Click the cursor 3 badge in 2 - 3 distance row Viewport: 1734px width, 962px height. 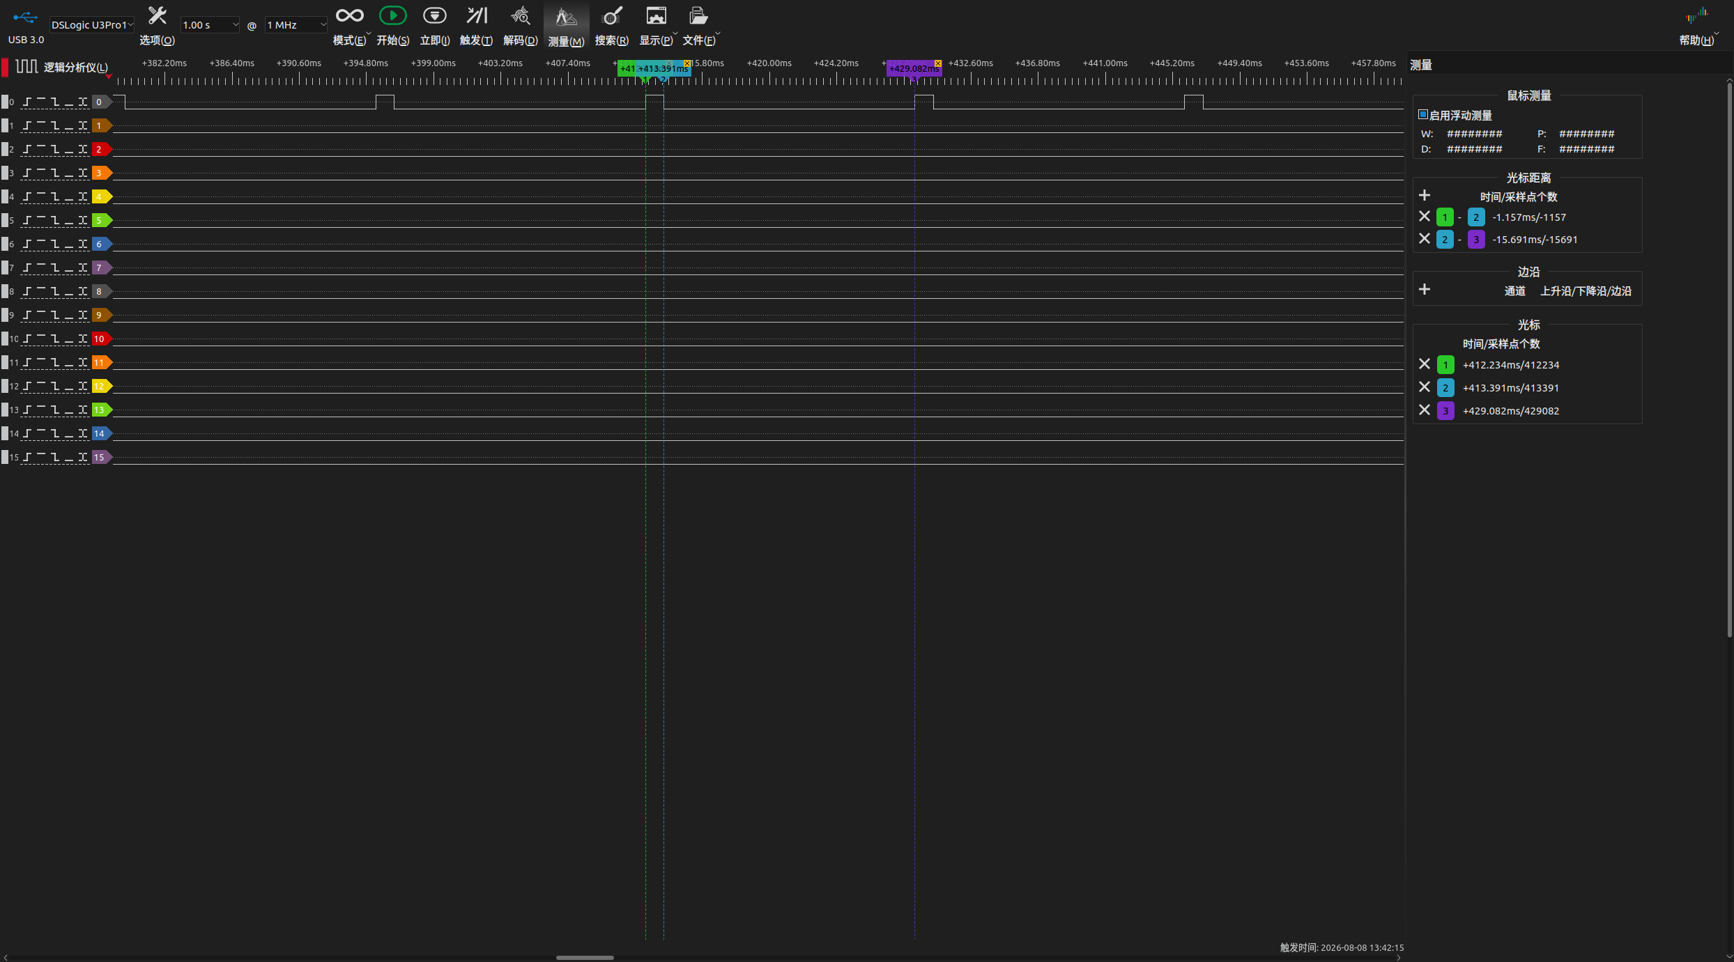[1476, 240]
